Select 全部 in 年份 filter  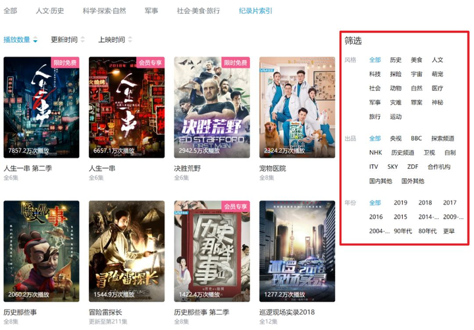click(375, 202)
